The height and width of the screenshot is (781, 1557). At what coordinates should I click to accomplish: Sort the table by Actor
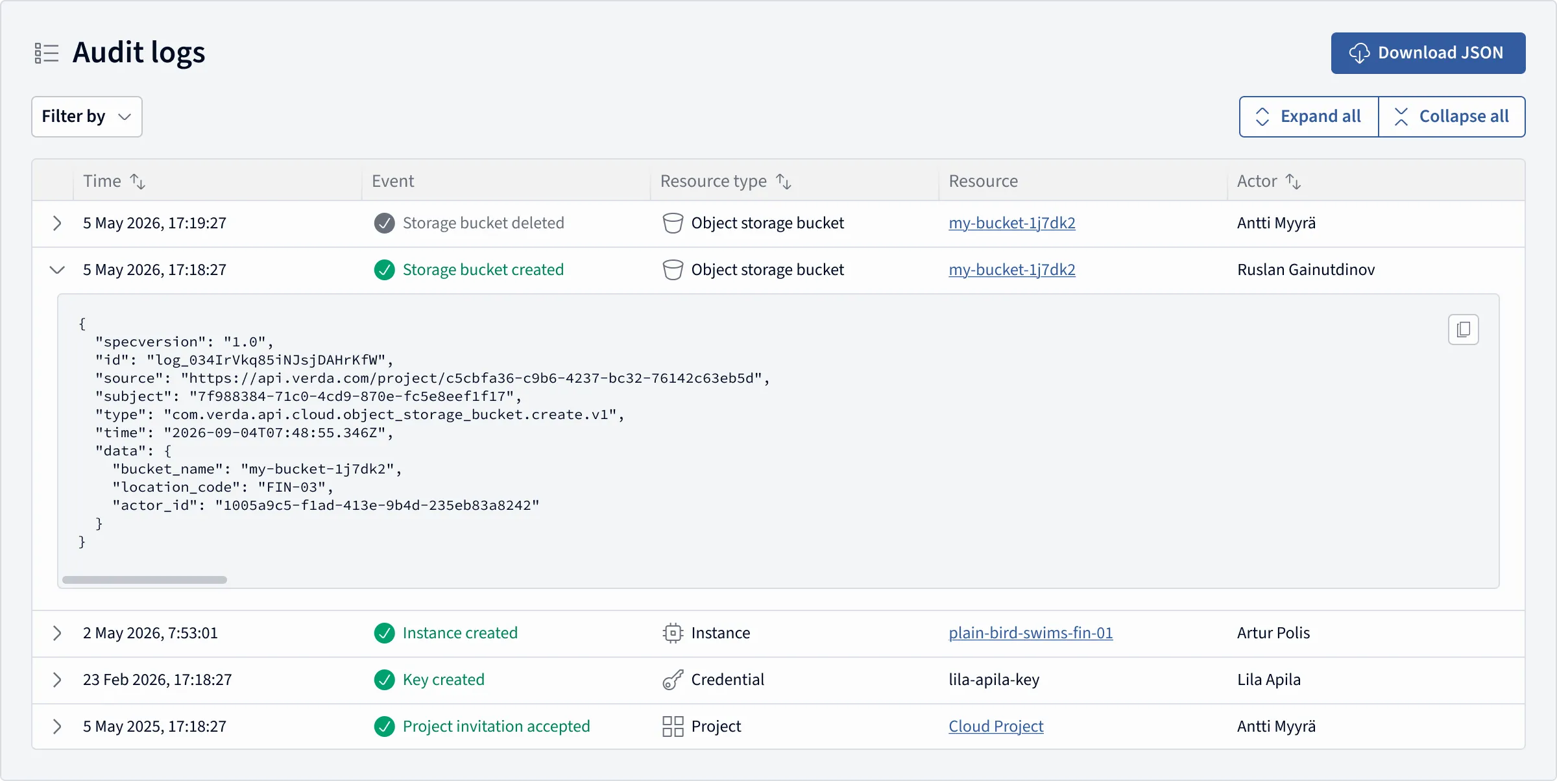click(x=1294, y=182)
